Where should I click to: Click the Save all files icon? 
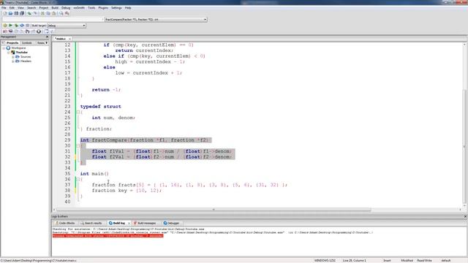click(22, 13)
